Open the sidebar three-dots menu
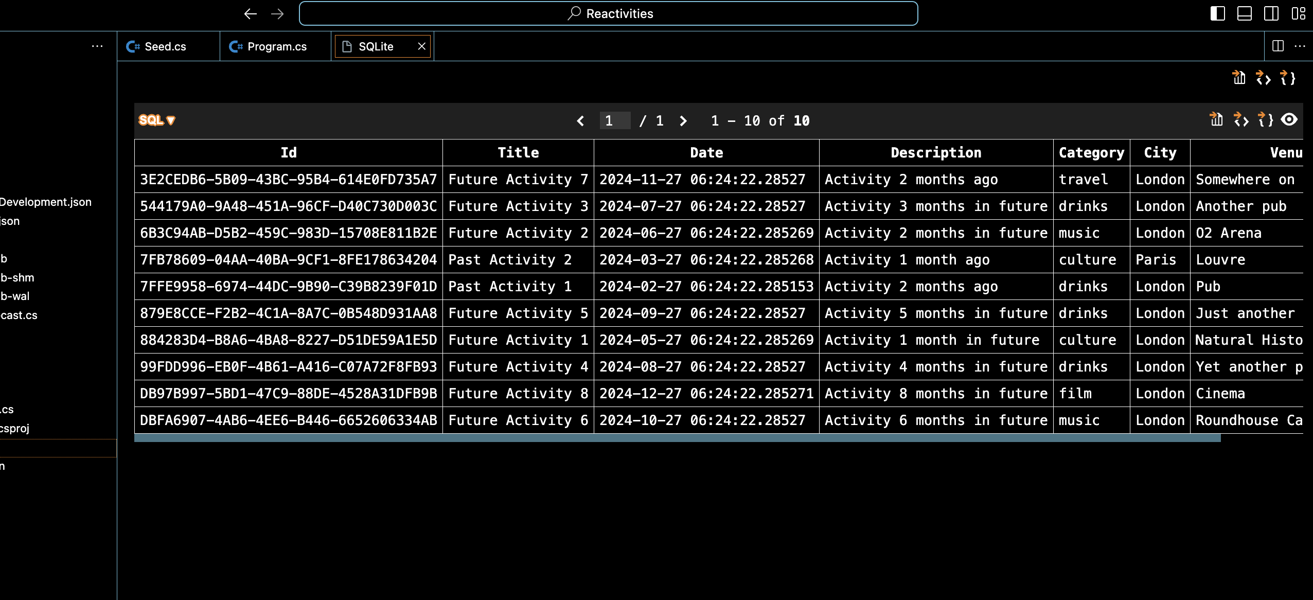Image resolution: width=1313 pixels, height=600 pixels. click(97, 46)
